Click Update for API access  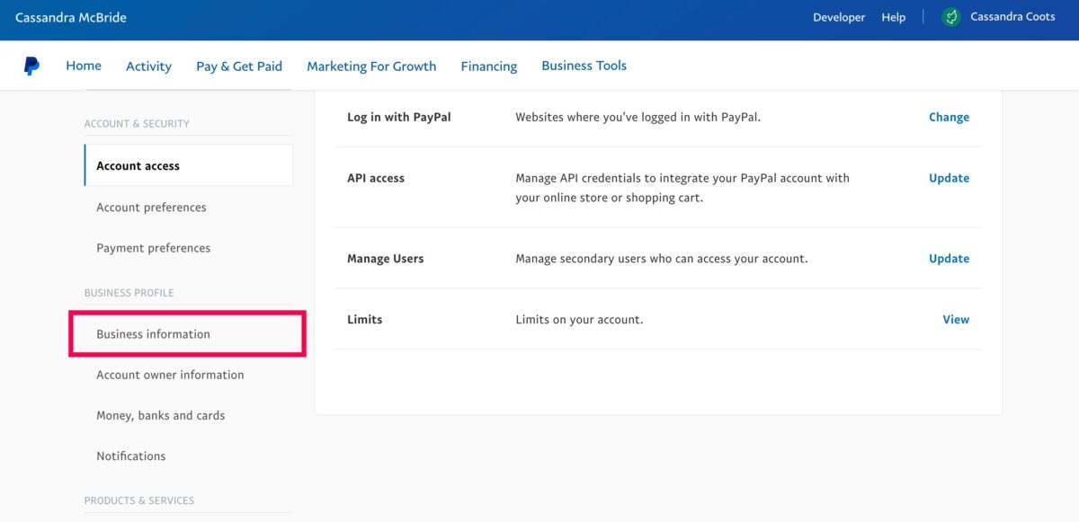tap(949, 178)
